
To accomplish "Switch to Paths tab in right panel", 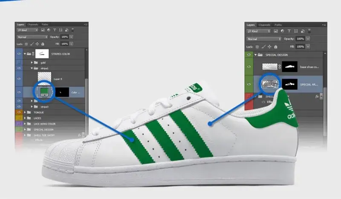I will point(278,25).
